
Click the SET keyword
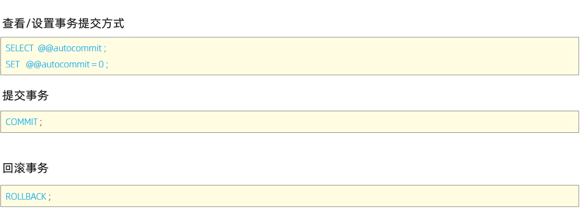[x=12, y=64]
